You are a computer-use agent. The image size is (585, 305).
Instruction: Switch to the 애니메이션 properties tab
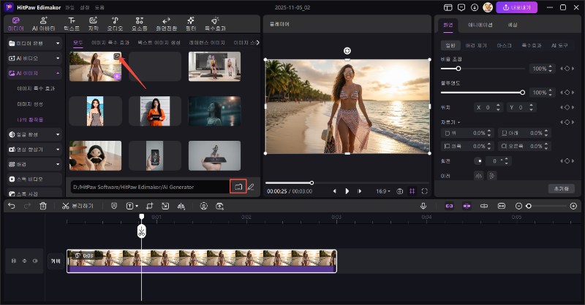tap(480, 25)
